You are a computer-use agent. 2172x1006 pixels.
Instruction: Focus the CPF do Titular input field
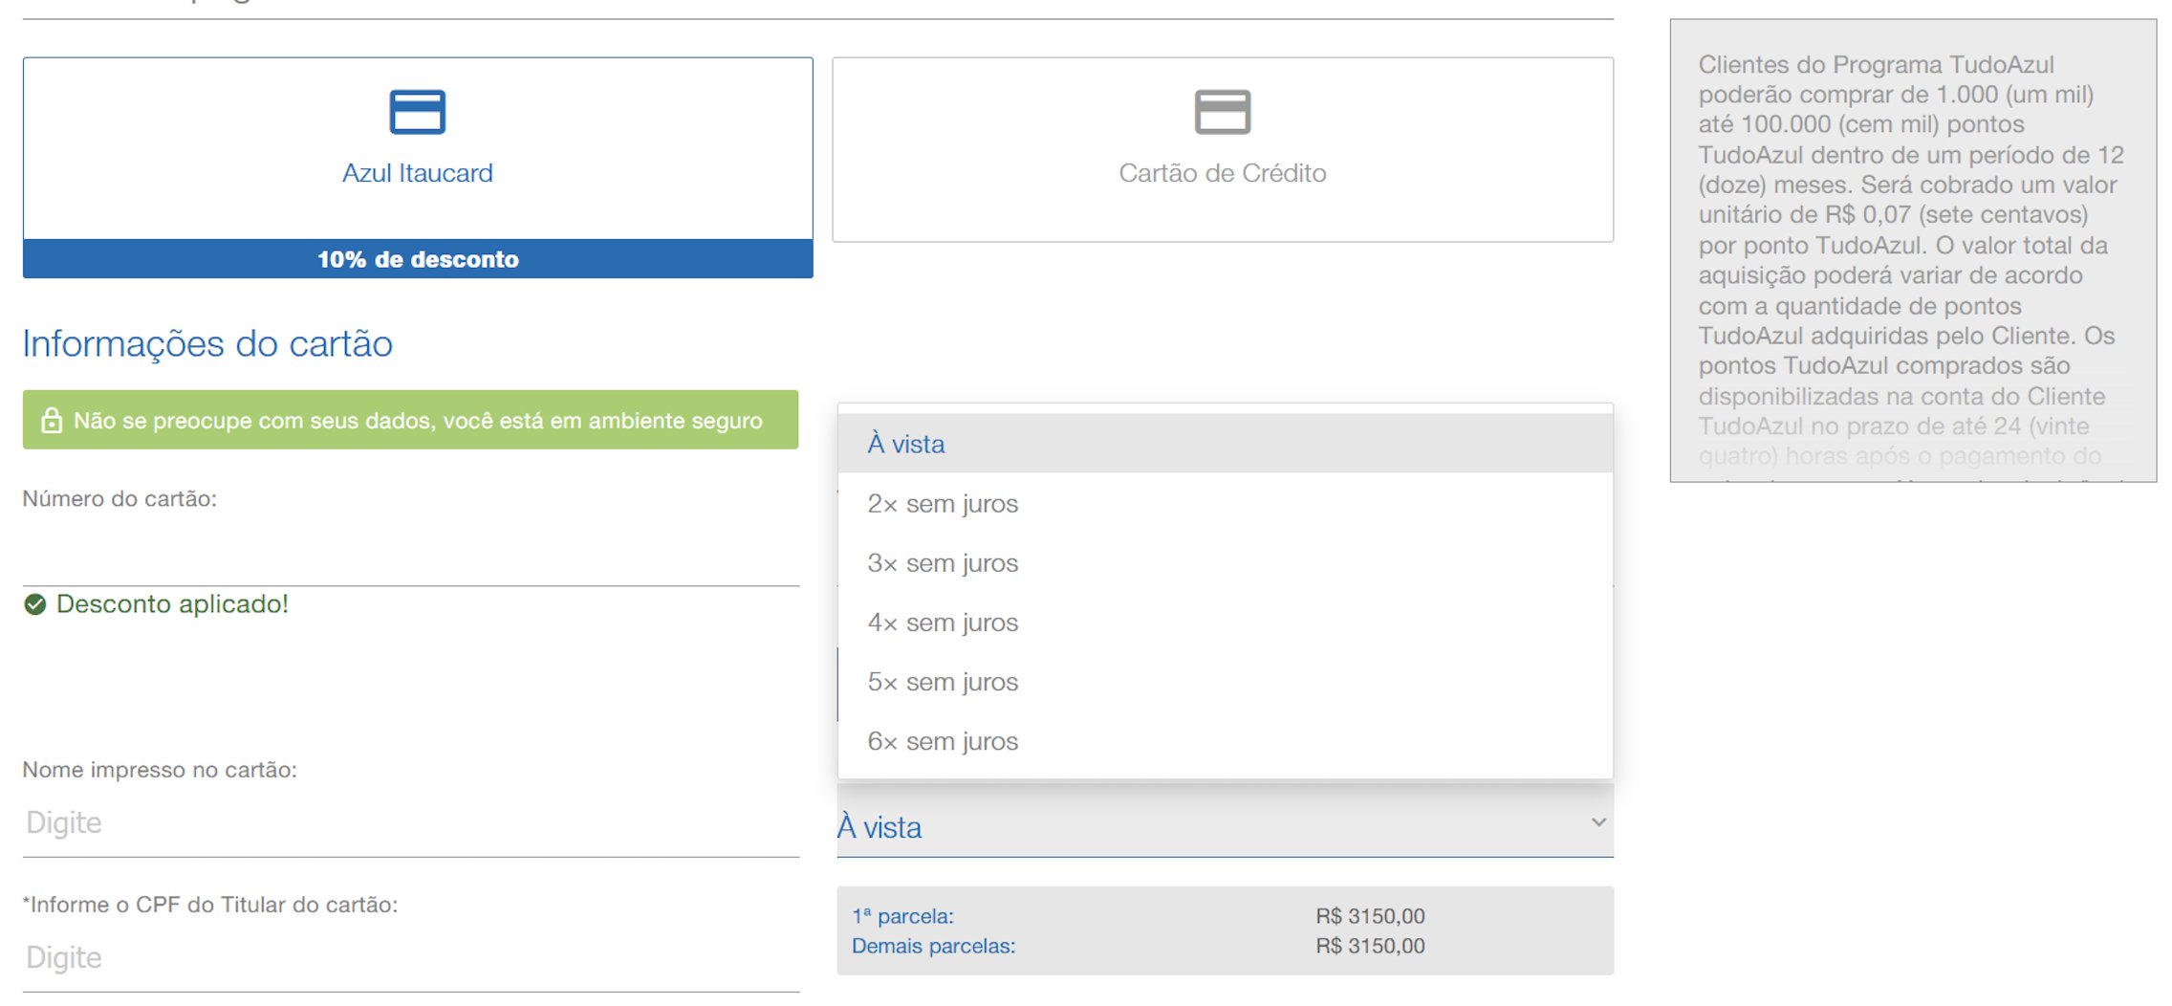coord(411,957)
